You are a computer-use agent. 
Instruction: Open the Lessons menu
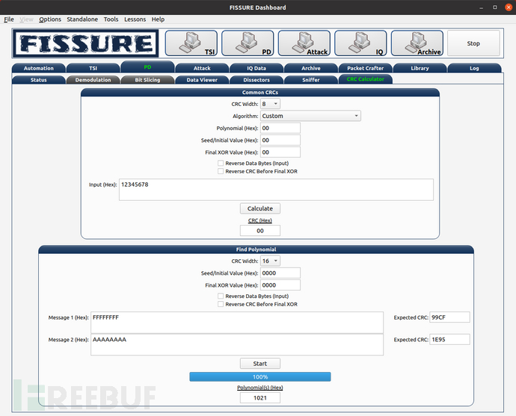click(x=135, y=19)
